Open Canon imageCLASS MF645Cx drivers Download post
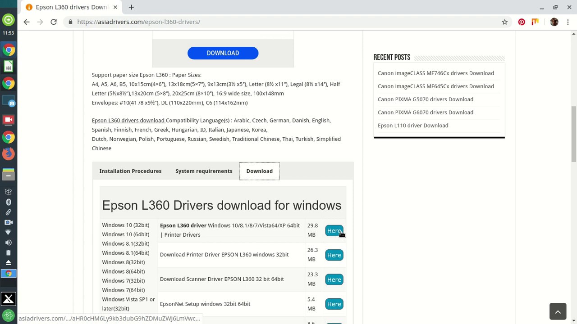Screen dimensions: 577x324 tap(436, 86)
